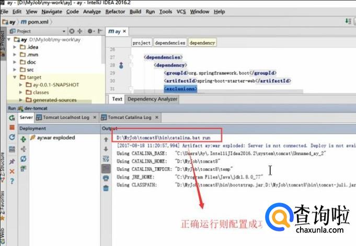Select ay:war exploded deployment
The width and height of the screenshot is (356, 246).
coord(53,137)
